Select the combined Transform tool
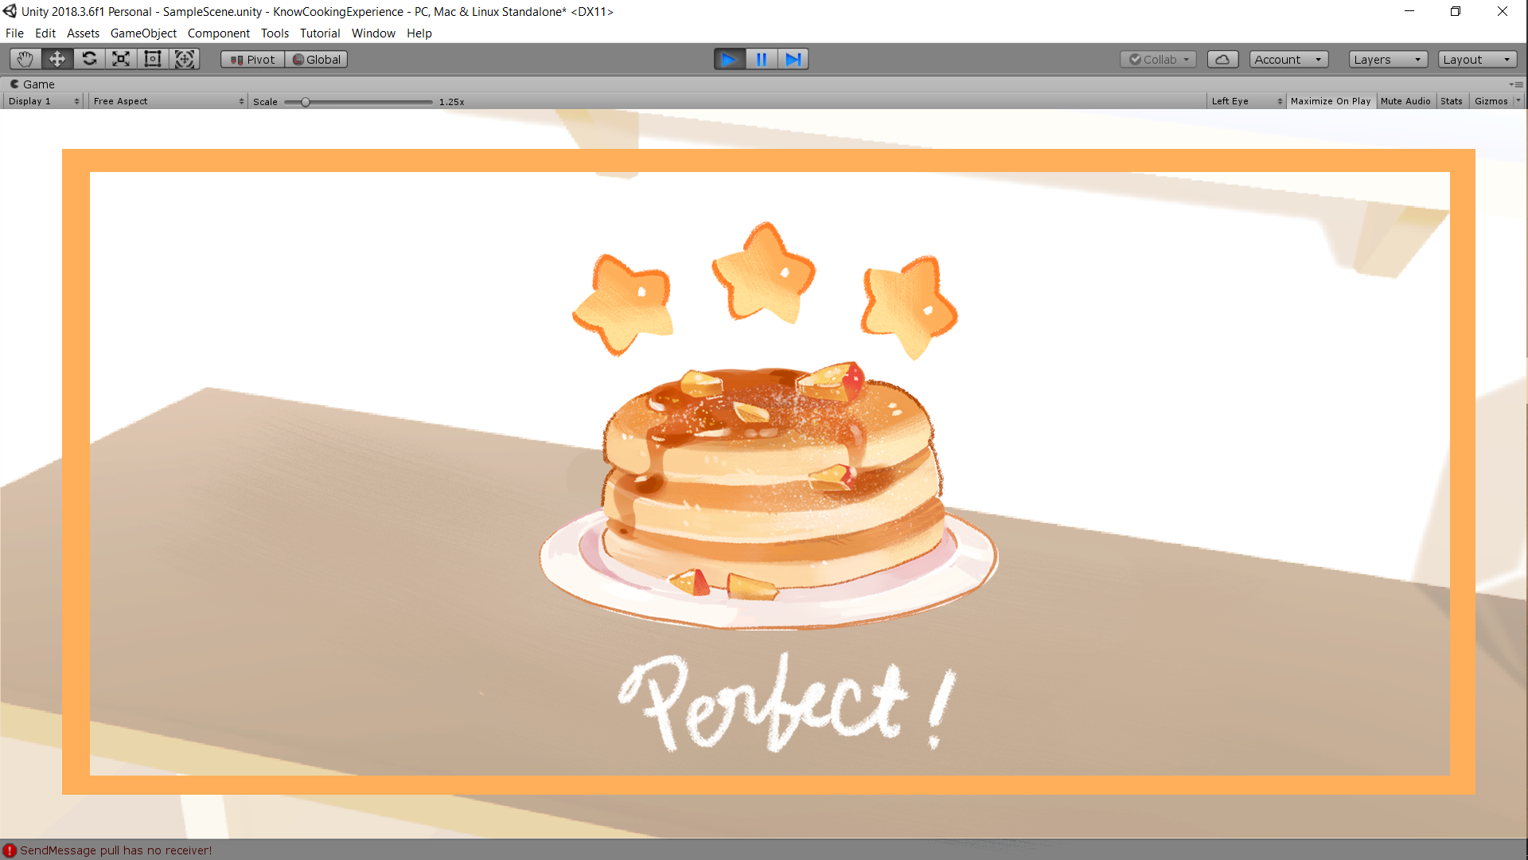This screenshot has height=860, width=1528. pyautogui.click(x=185, y=59)
